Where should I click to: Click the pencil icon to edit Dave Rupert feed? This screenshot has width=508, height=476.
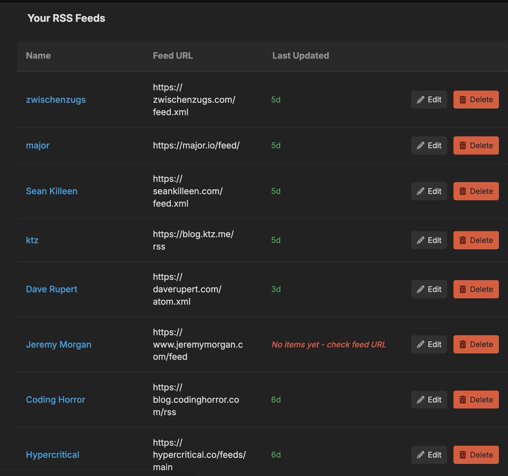click(420, 289)
